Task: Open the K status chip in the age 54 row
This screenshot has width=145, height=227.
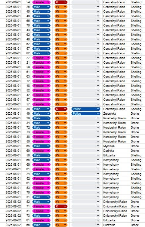Action: pyautogui.click(x=61, y=2)
